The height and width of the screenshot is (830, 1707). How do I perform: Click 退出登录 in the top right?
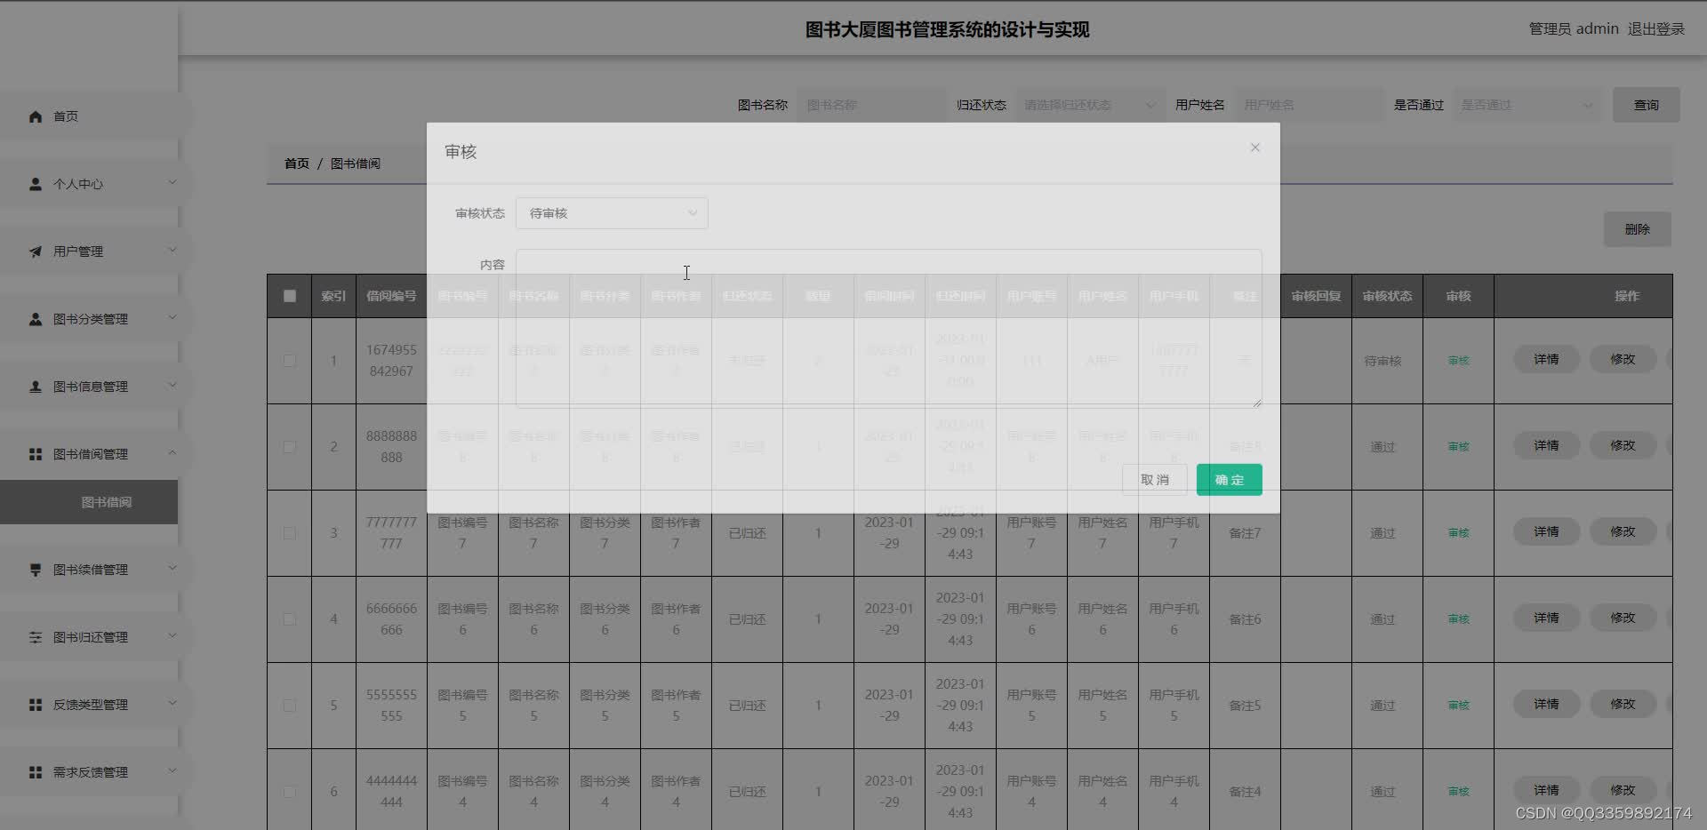(1656, 29)
